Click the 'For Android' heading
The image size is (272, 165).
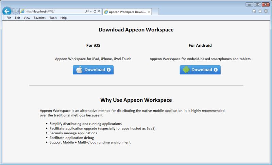click(200, 45)
